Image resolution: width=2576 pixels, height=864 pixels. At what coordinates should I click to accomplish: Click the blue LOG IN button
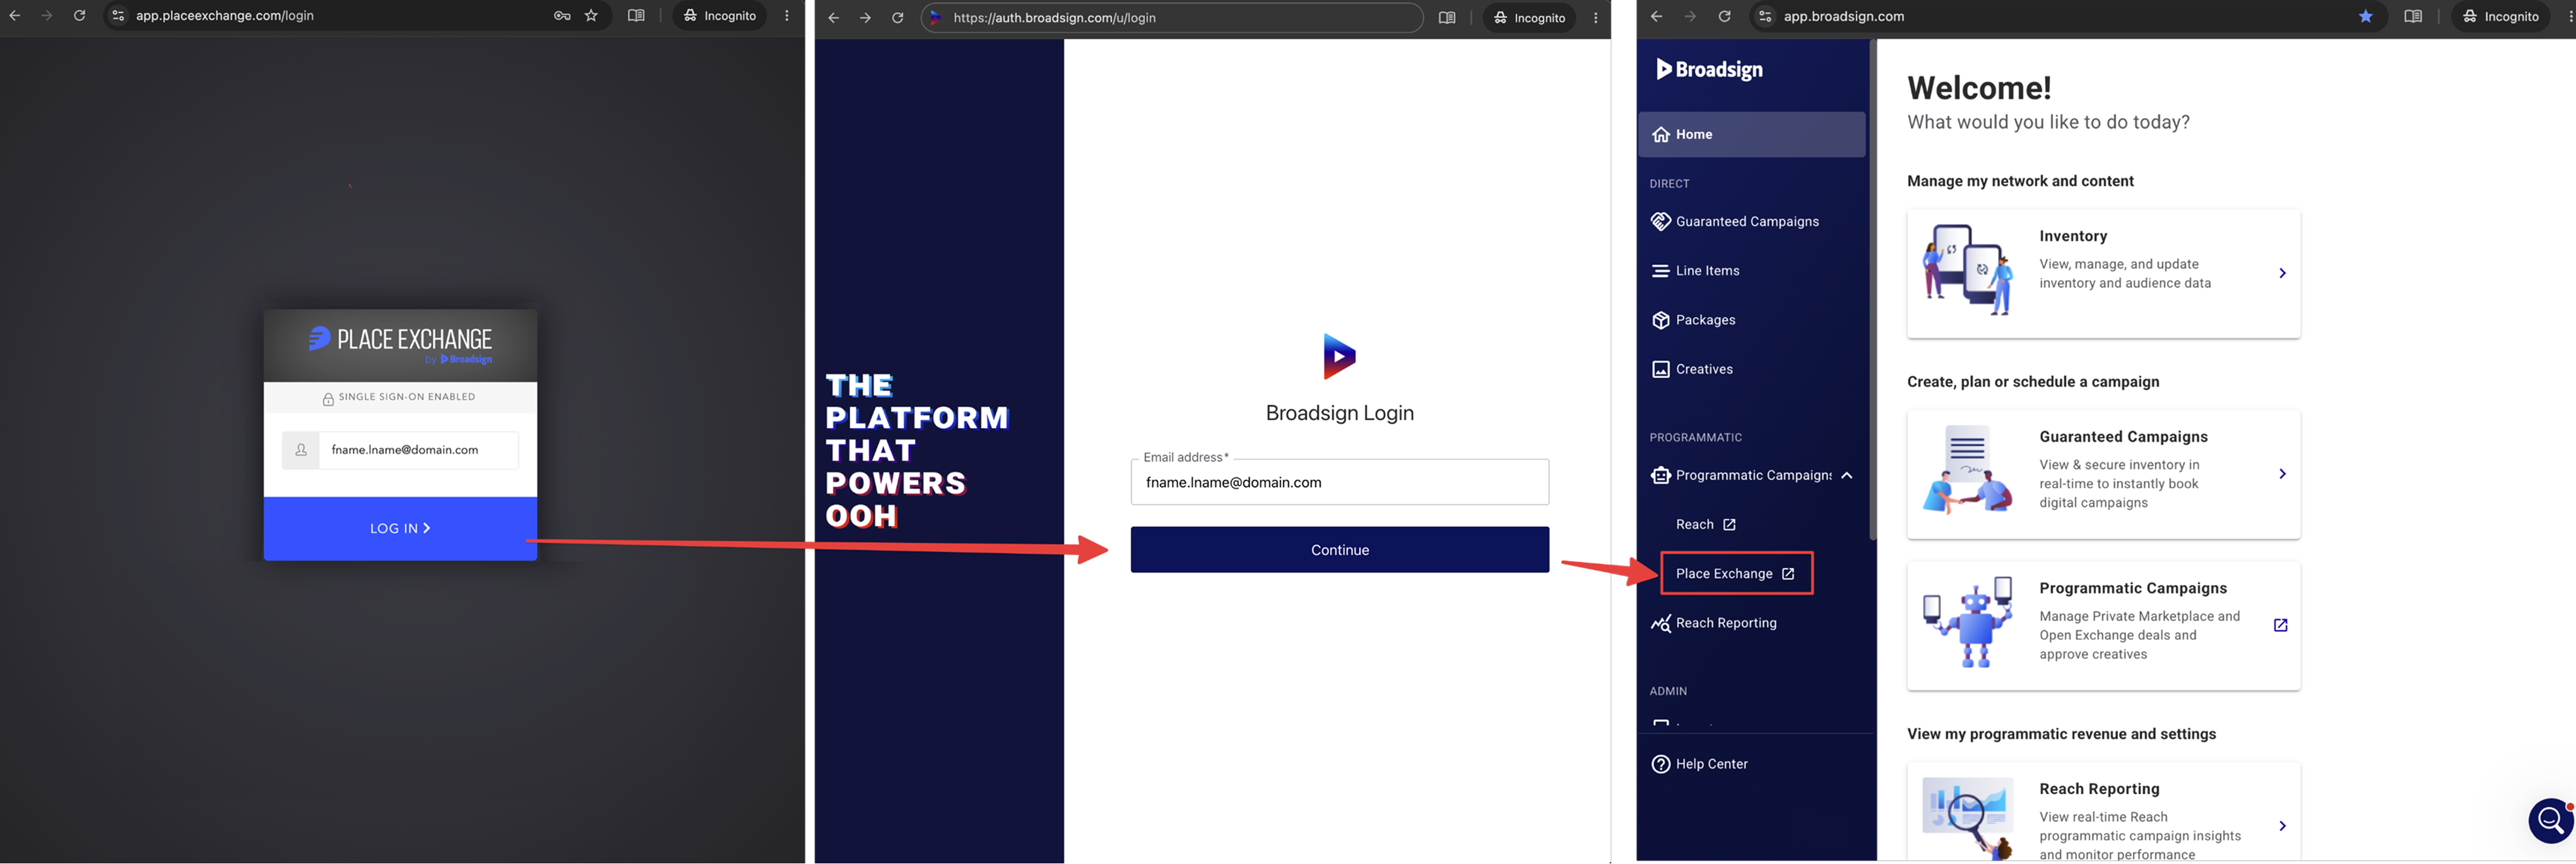coord(400,528)
